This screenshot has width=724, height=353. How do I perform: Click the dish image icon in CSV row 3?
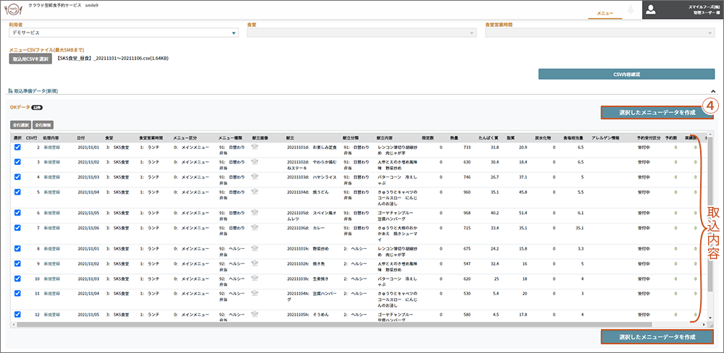pos(254,162)
